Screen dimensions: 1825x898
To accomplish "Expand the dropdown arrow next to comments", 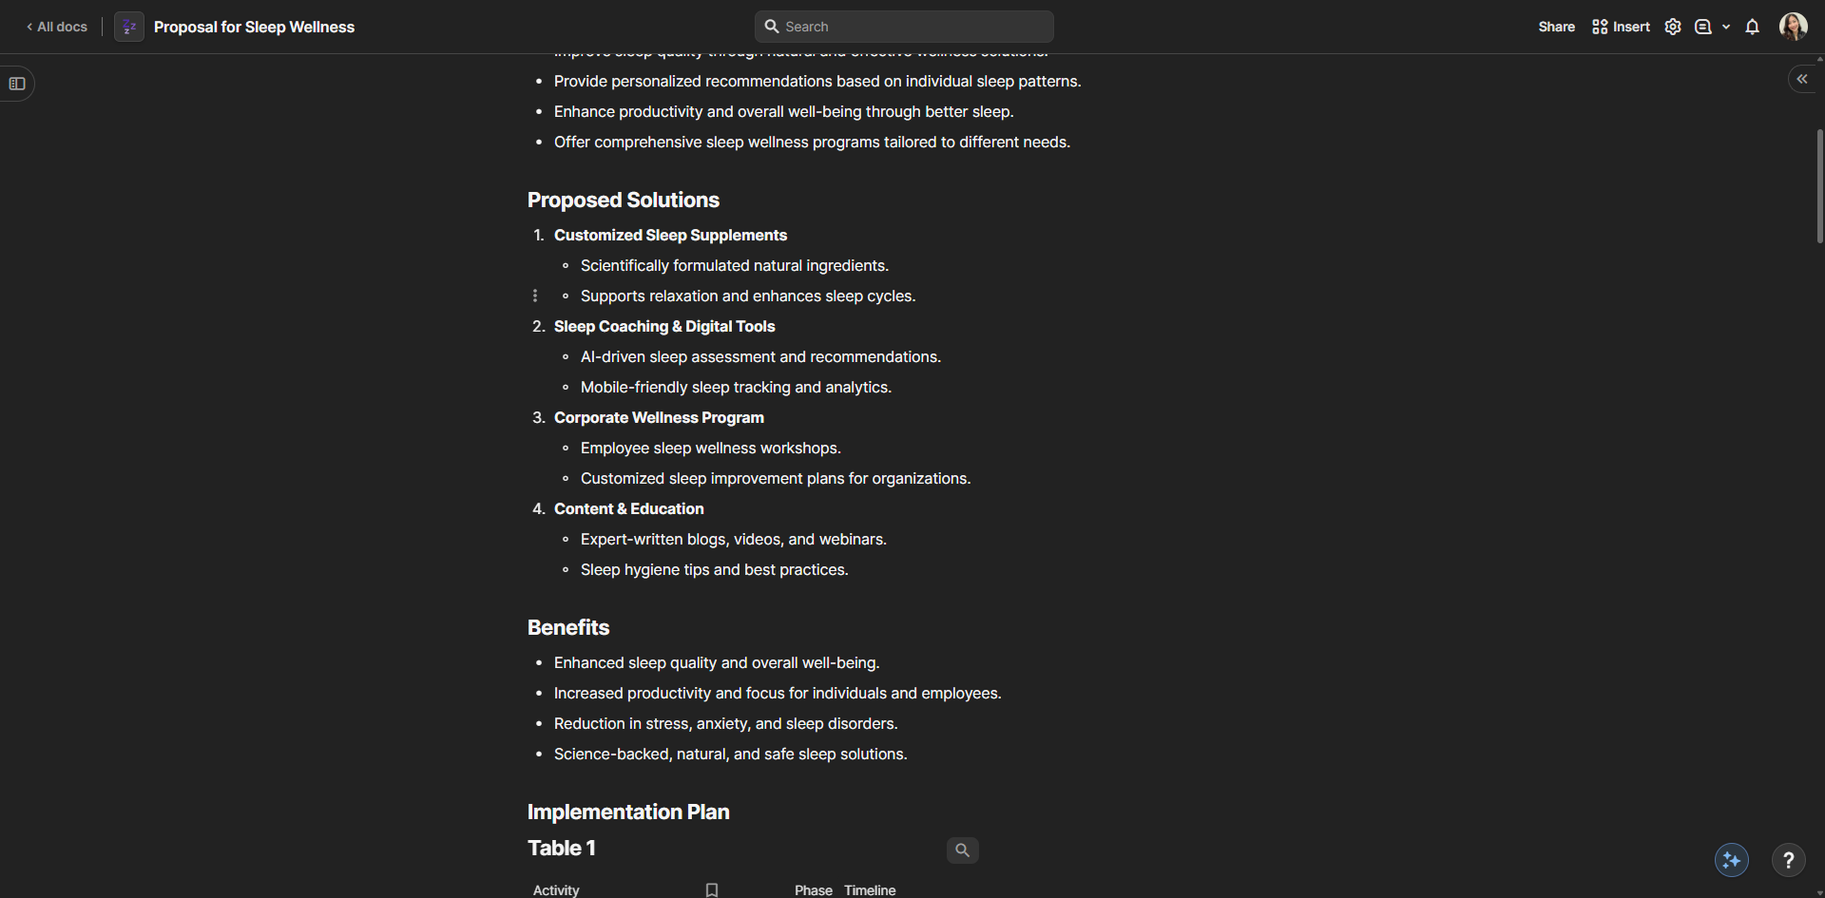I will point(1726,27).
